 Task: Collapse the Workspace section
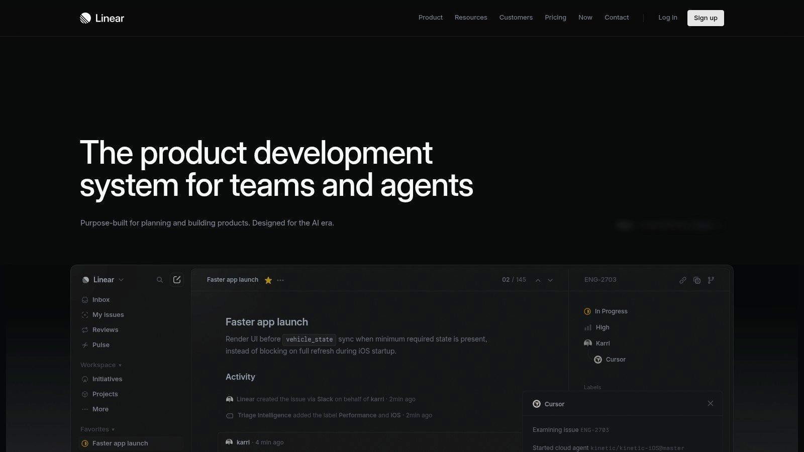point(100,365)
